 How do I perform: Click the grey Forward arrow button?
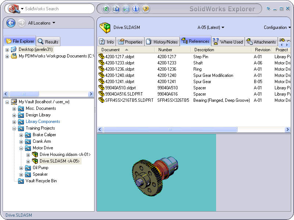click(x=21, y=23)
